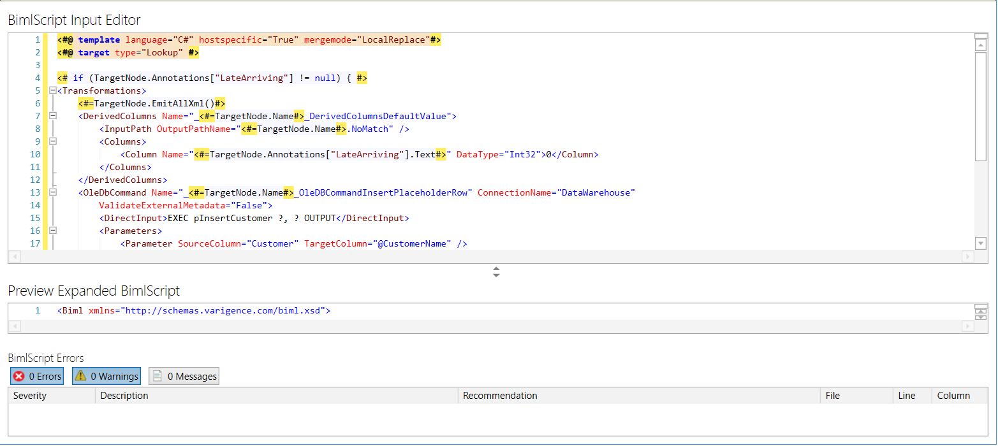The image size is (998, 446).
Task: Collapse the DerivedColumns element on line 7
Action: 52,115
